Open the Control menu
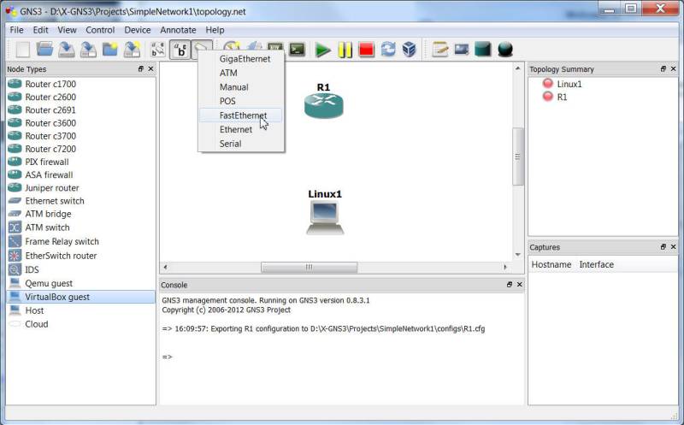 100,30
